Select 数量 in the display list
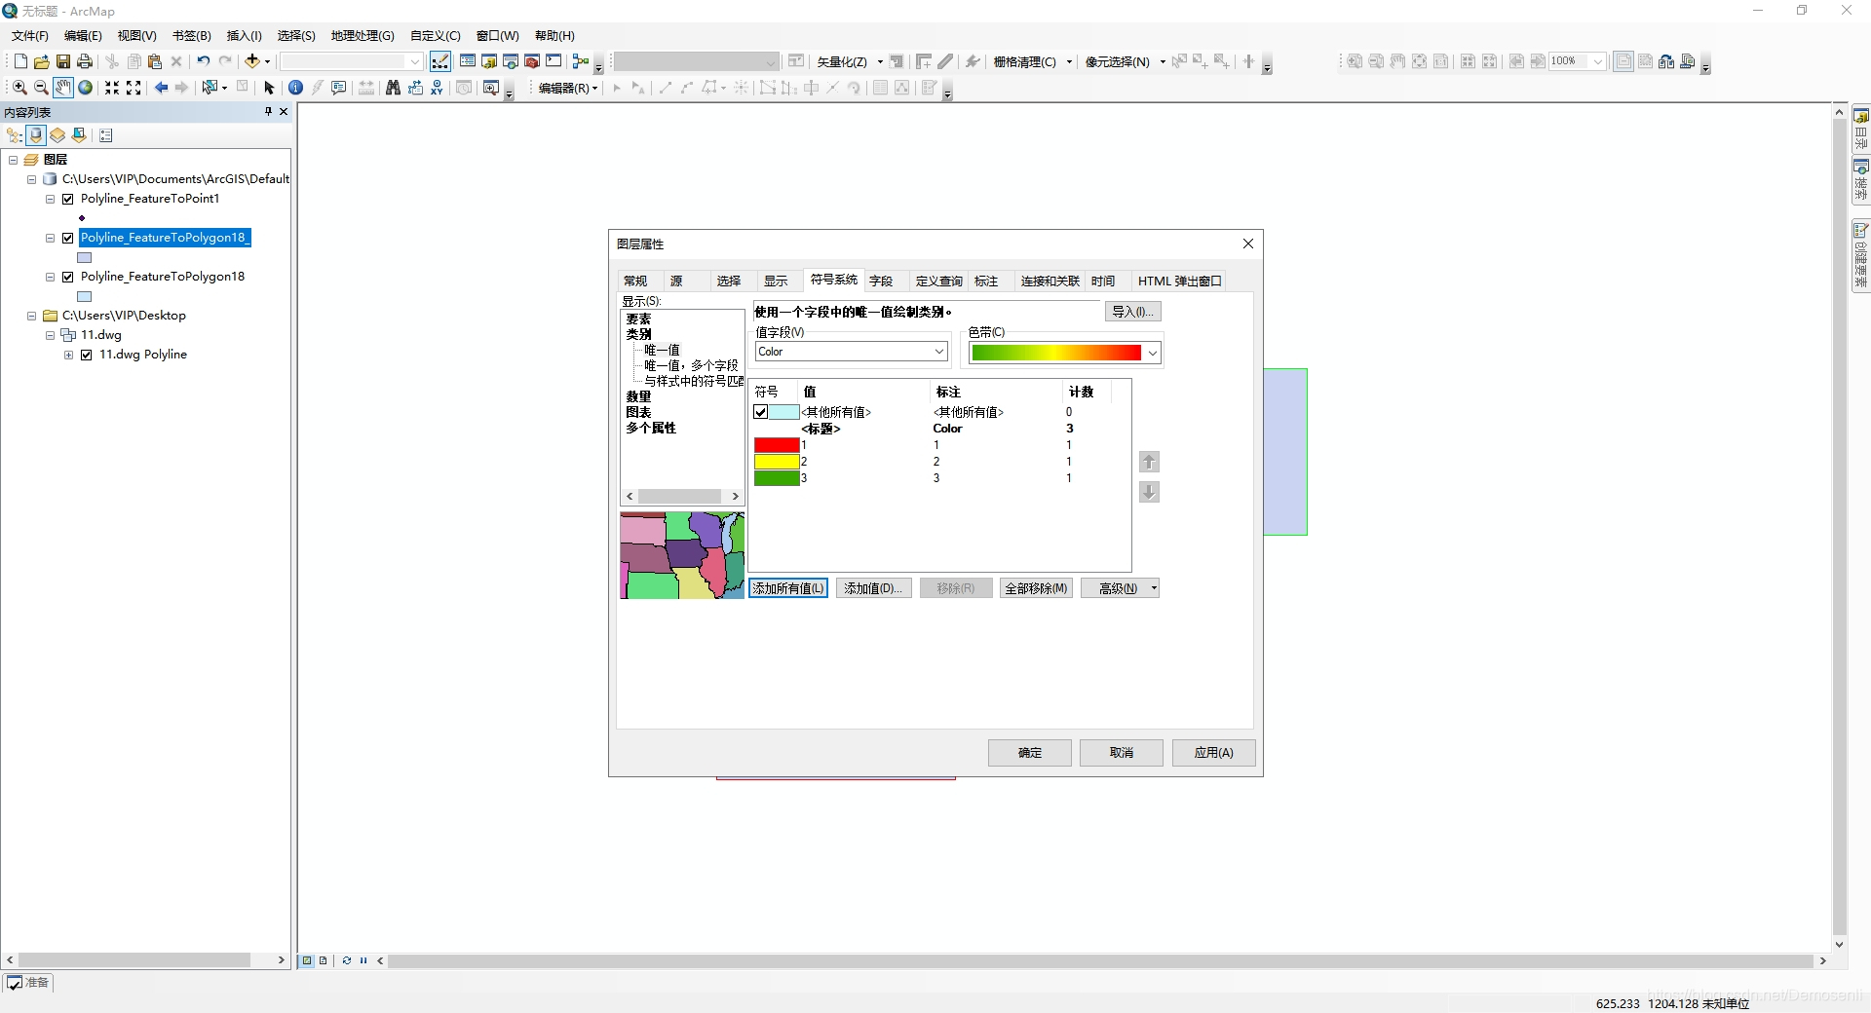 click(x=638, y=396)
